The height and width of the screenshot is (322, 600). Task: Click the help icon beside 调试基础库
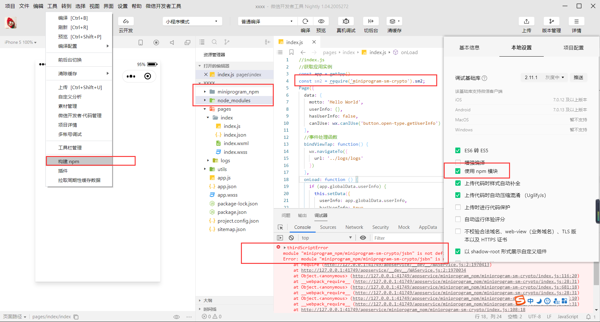[484, 78]
